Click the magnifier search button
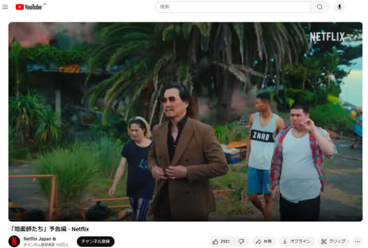The width and height of the screenshot is (368, 248). [x=320, y=7]
